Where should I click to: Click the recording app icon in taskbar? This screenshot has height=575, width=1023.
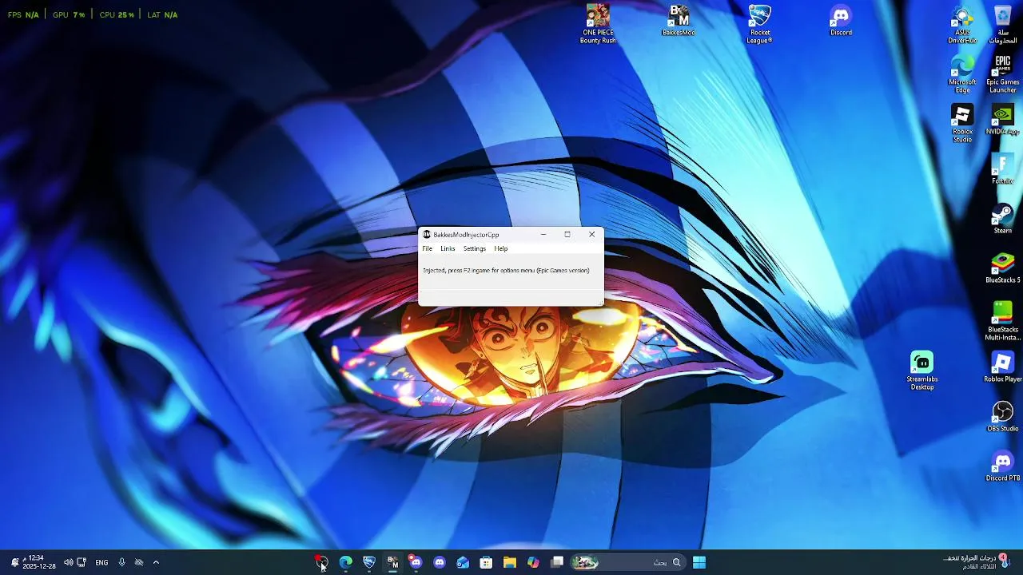[x=320, y=562]
